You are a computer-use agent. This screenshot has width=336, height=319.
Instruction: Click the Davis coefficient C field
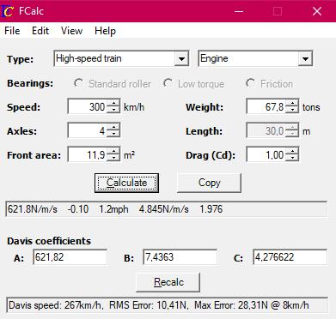click(x=290, y=257)
